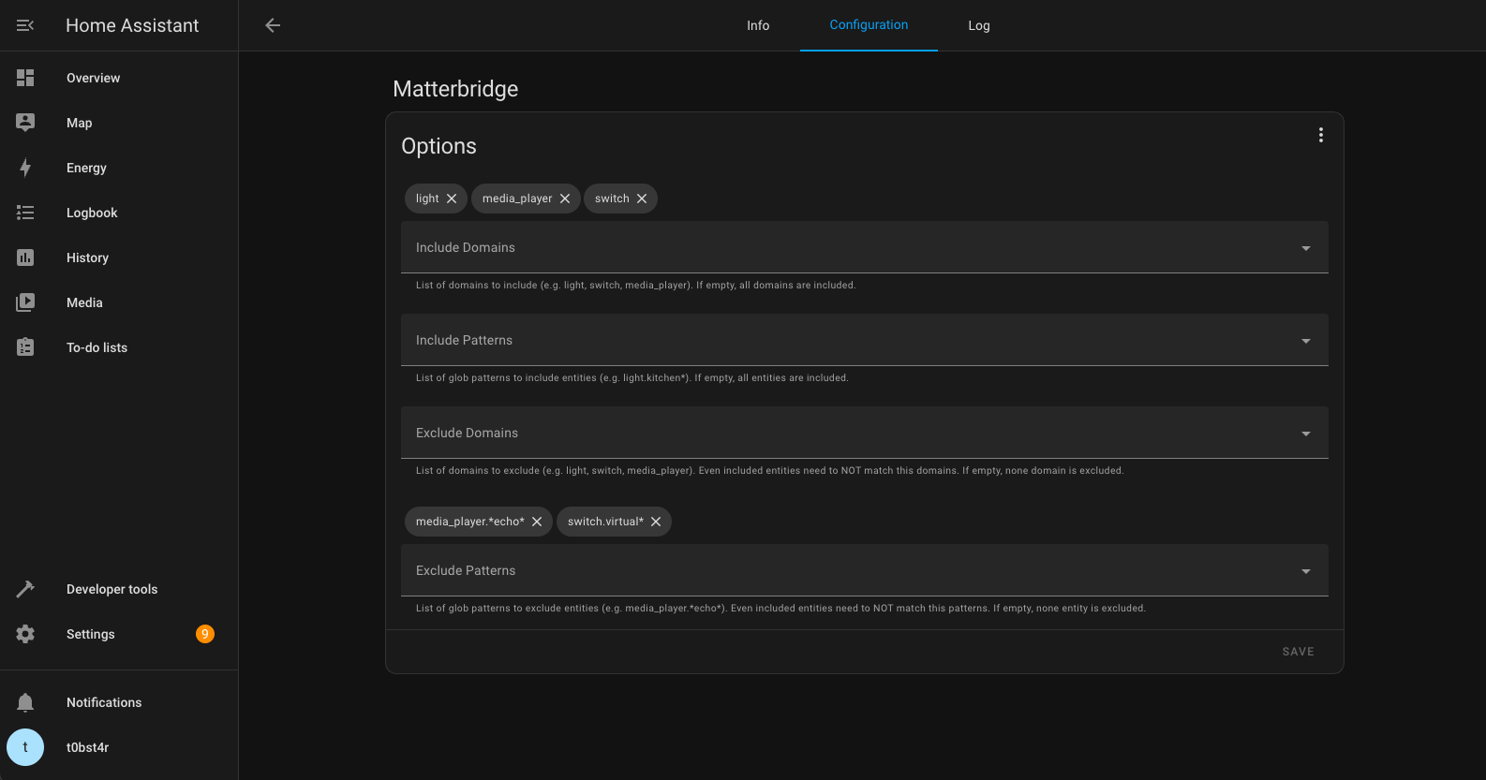Remove the switch.virtual* pattern chip
This screenshot has width=1486, height=780.
656,522
